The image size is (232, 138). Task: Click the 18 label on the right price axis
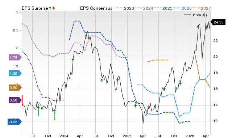[216, 73]
